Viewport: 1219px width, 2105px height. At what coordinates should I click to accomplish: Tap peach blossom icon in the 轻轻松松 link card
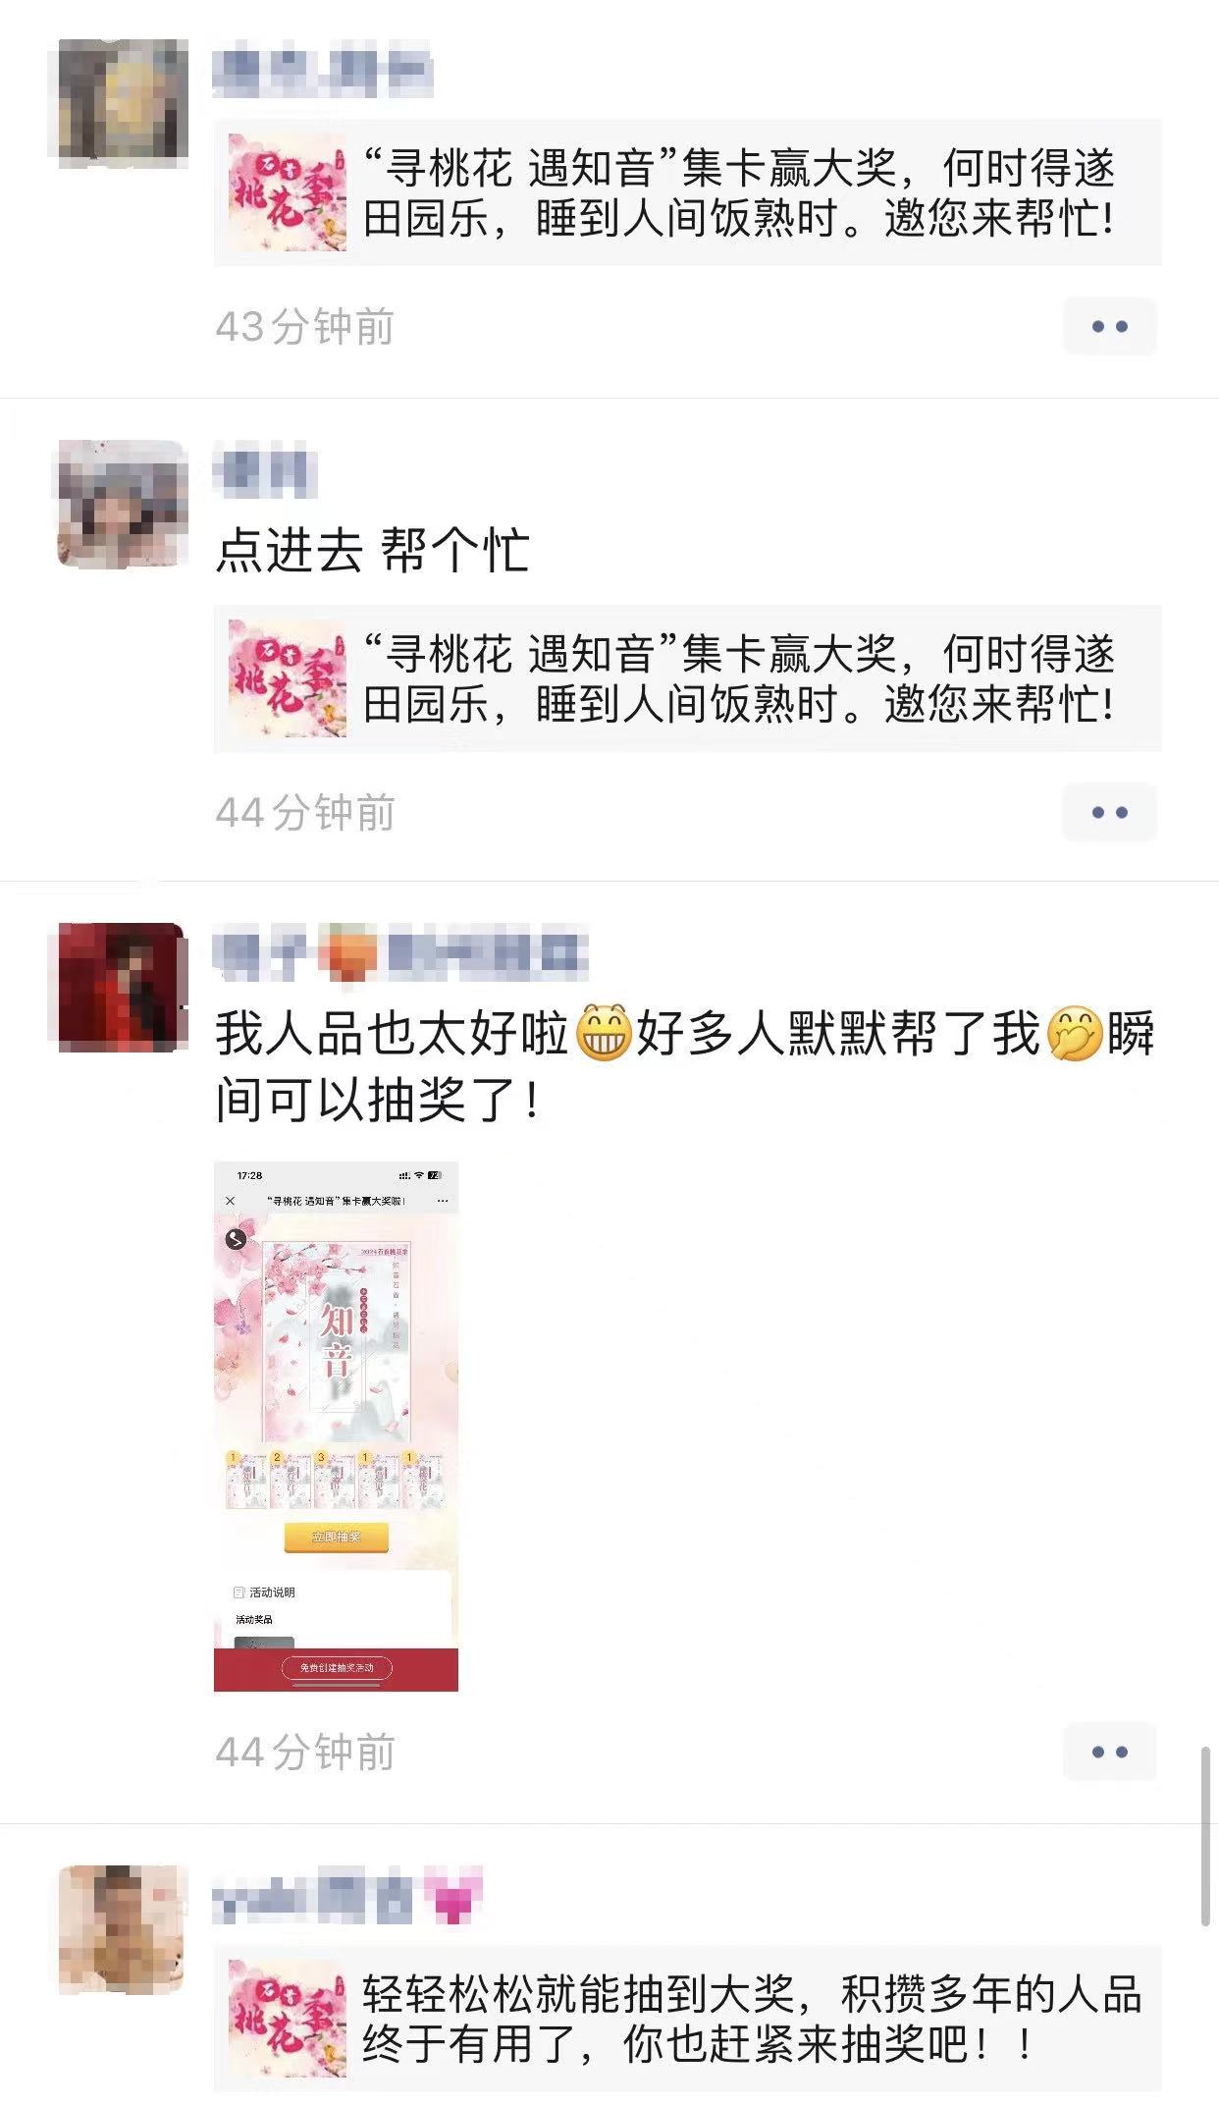(x=288, y=2018)
